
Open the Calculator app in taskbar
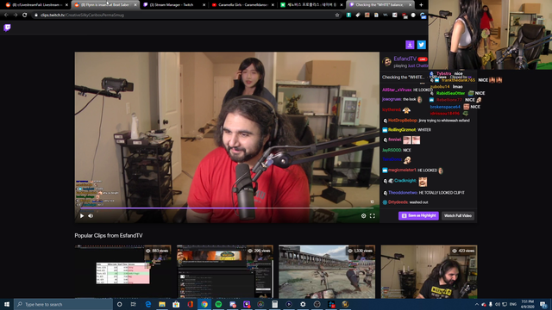[x=274, y=304]
